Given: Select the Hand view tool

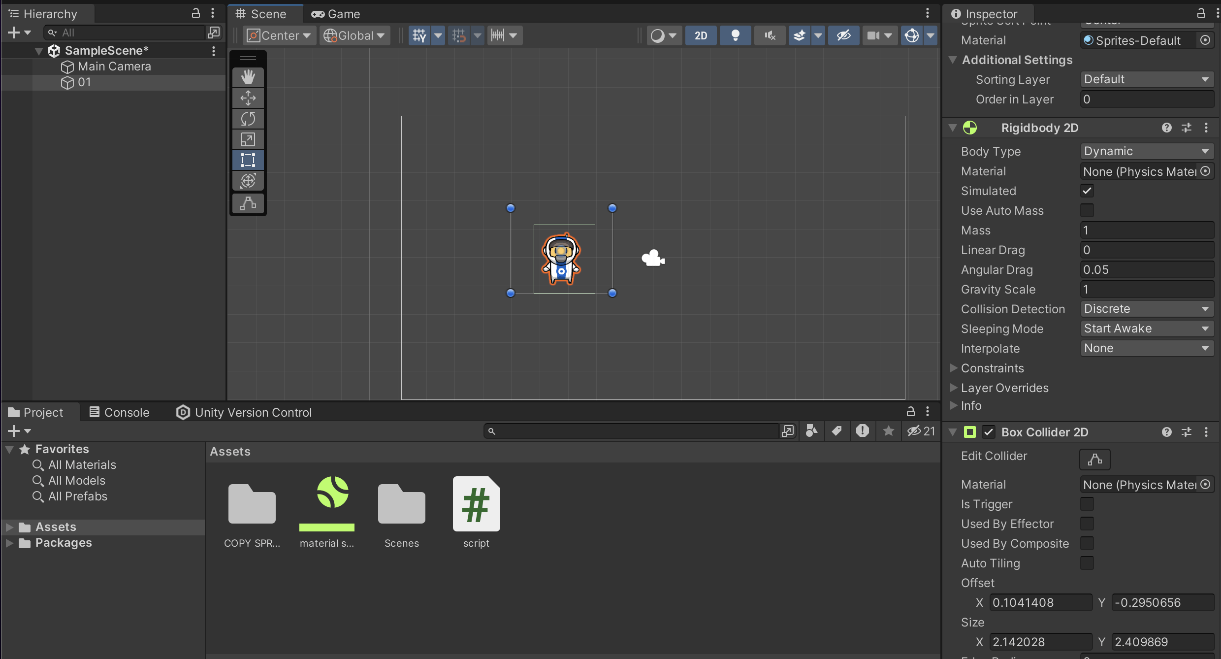Looking at the screenshot, I should click(248, 77).
